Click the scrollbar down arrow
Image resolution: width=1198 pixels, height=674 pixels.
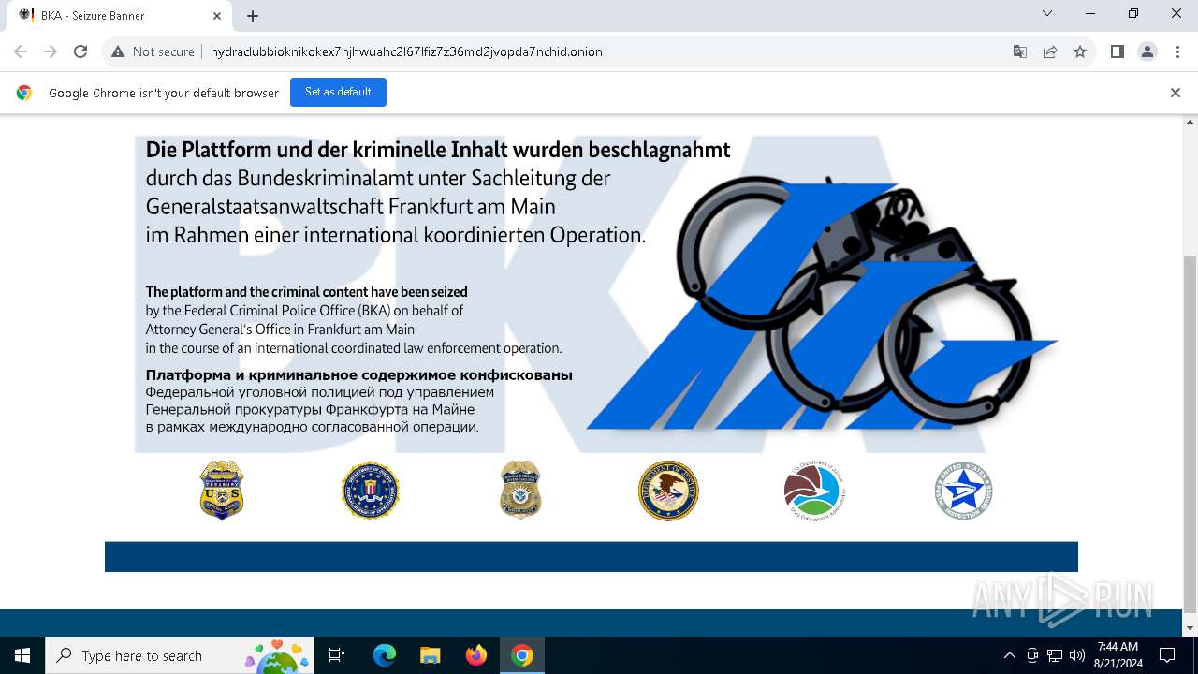click(x=1190, y=628)
